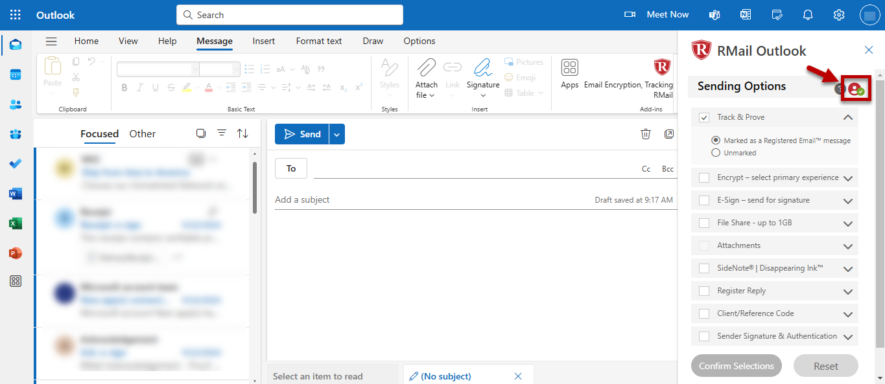
Task: Enable the E-Sign send for signature checkbox
Action: click(x=704, y=201)
